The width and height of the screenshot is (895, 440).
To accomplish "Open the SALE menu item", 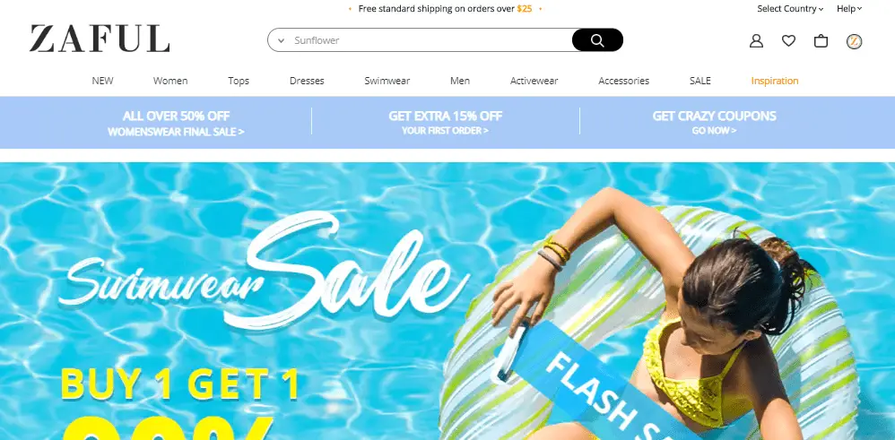I will [699, 81].
